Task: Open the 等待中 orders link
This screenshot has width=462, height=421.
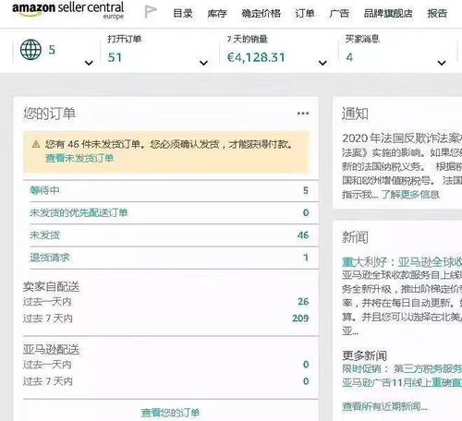Action: 44,190
